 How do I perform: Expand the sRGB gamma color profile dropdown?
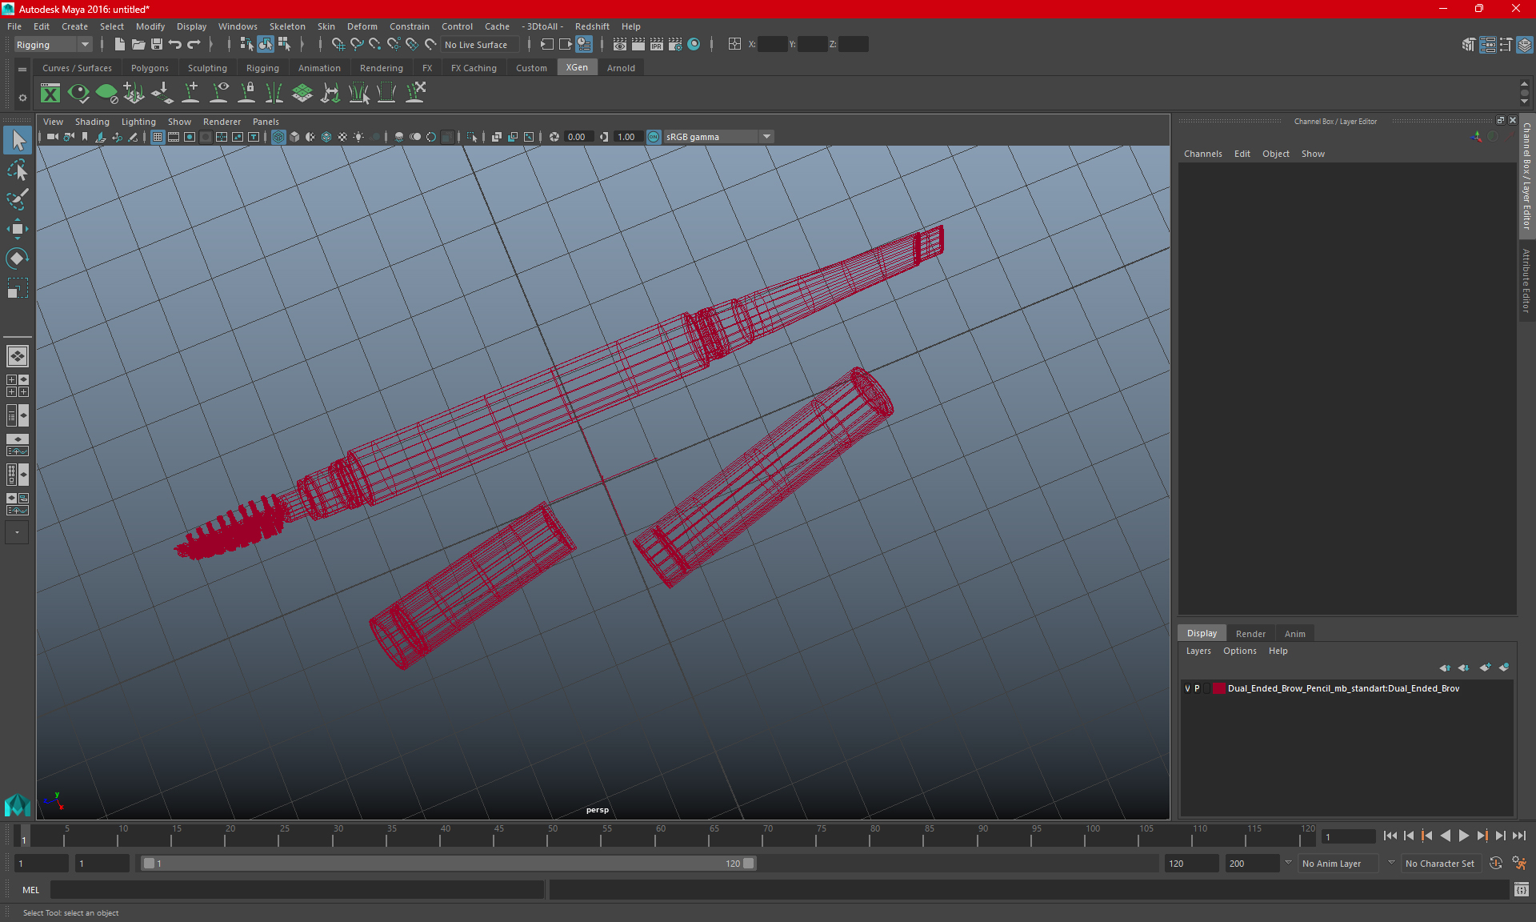click(x=768, y=136)
